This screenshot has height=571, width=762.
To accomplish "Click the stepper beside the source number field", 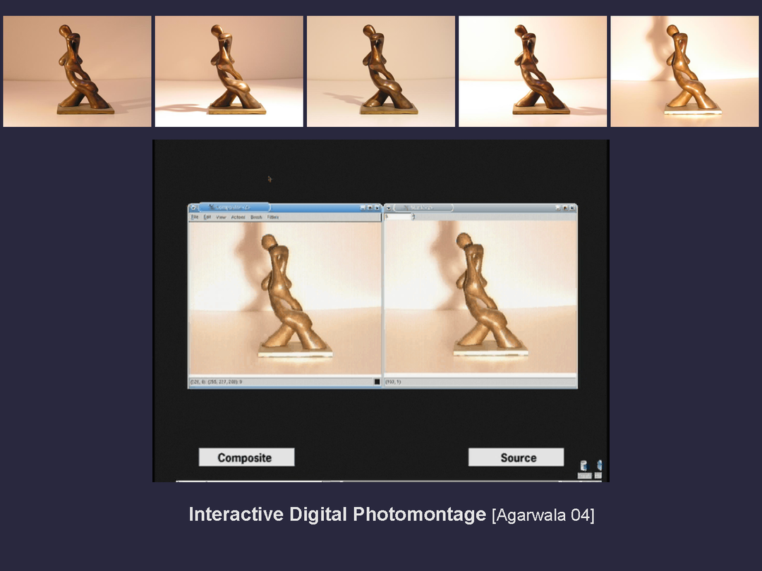I will 413,216.
